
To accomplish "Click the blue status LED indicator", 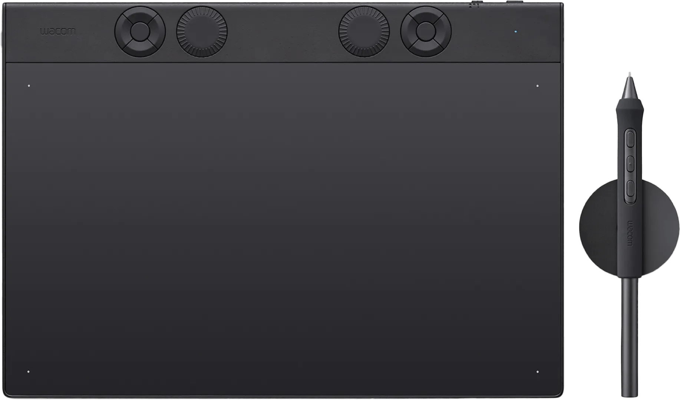I will 516,31.
